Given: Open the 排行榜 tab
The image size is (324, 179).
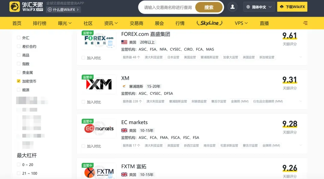Looking at the screenshot, I should pyautogui.click(x=40, y=23).
